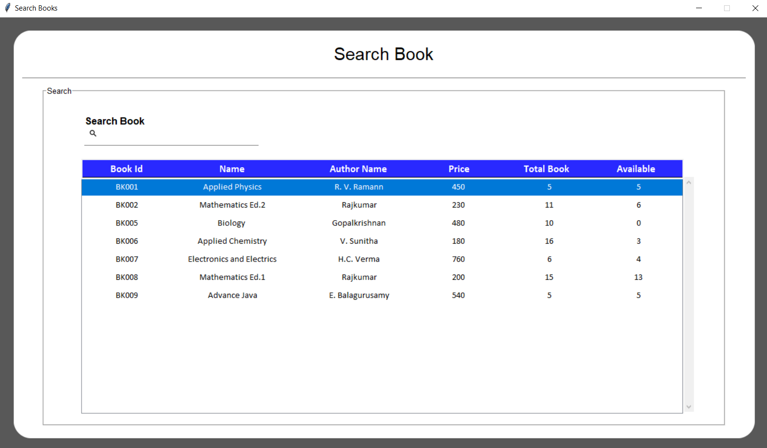767x448 pixels.
Task: Sort by the Book Id column header
Action: 126,169
